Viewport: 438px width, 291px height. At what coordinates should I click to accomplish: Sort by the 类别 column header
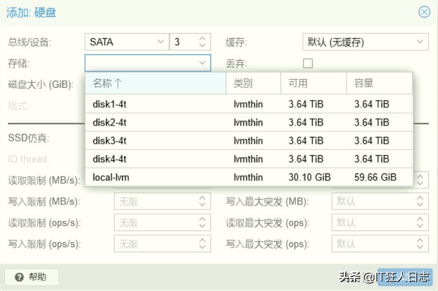tap(253, 83)
